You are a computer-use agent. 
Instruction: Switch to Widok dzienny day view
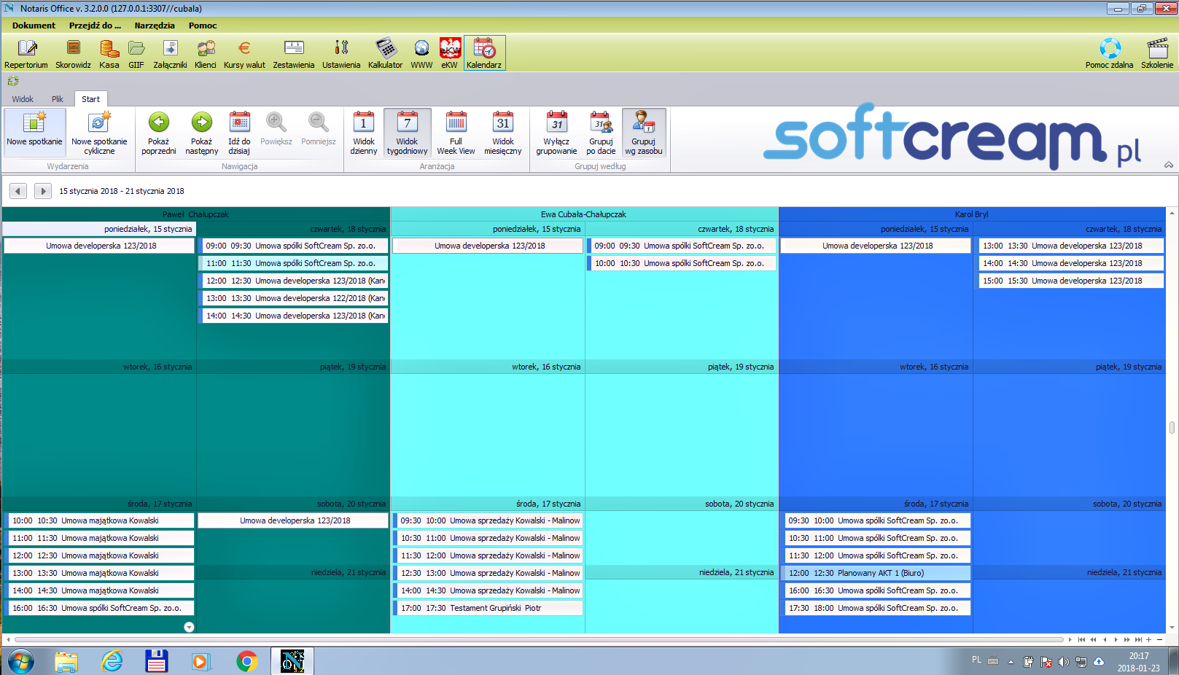tap(364, 133)
